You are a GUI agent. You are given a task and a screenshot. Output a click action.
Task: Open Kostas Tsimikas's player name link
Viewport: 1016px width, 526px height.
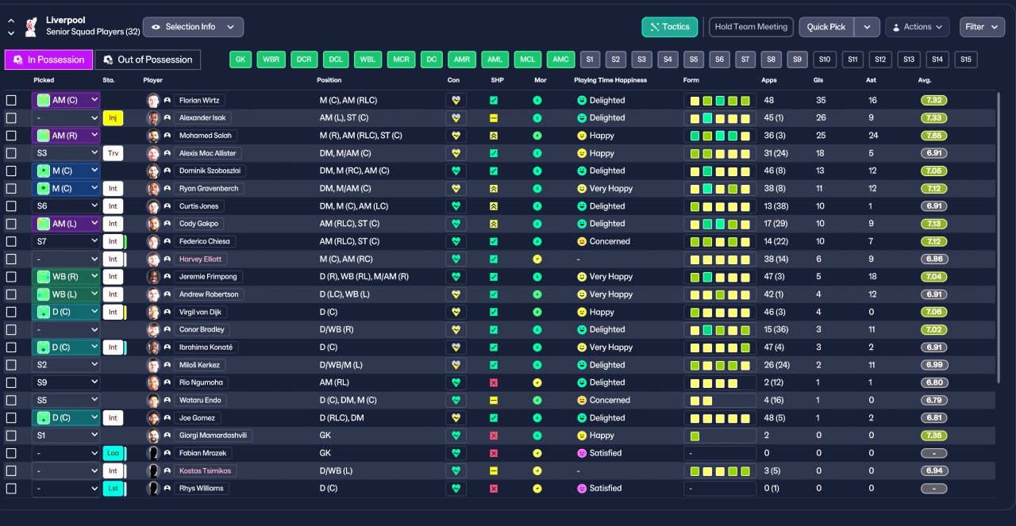(206, 470)
